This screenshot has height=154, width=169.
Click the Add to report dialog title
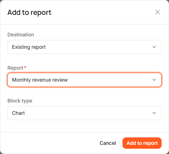[30, 12]
